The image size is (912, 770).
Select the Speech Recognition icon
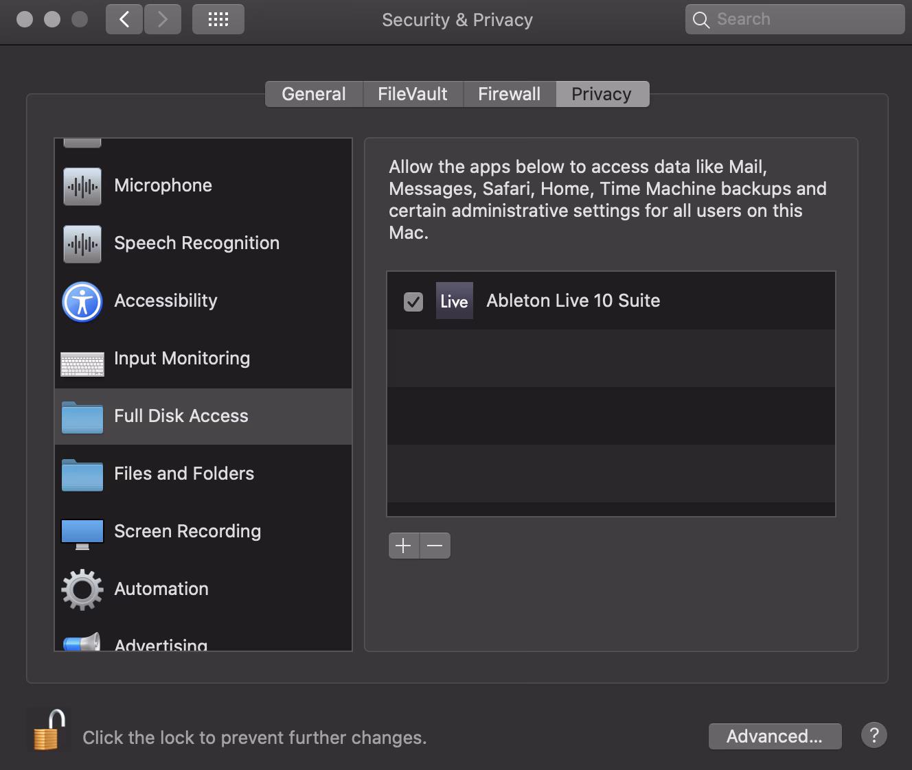pos(82,244)
